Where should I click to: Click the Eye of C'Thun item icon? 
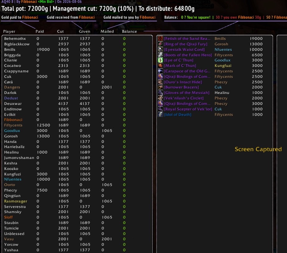[x=160, y=60]
